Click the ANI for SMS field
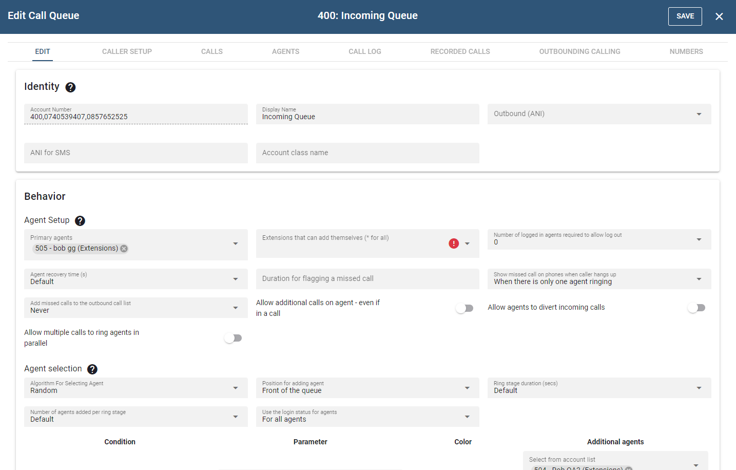Image resolution: width=736 pixels, height=470 pixels. coord(135,153)
